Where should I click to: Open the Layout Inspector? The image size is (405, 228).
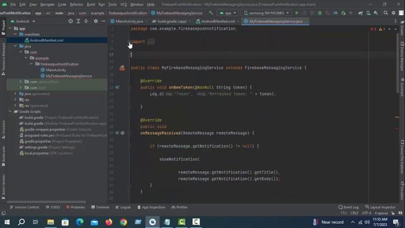pyautogui.click(x=380, y=207)
